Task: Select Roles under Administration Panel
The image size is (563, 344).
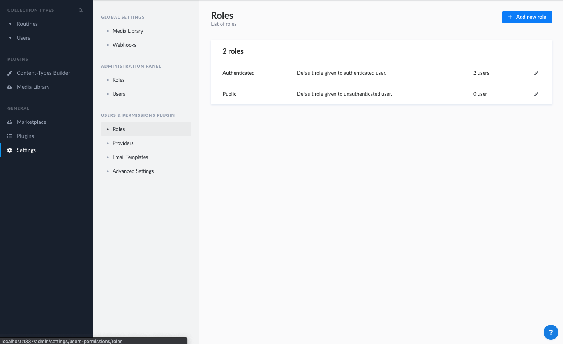Action: tap(118, 80)
